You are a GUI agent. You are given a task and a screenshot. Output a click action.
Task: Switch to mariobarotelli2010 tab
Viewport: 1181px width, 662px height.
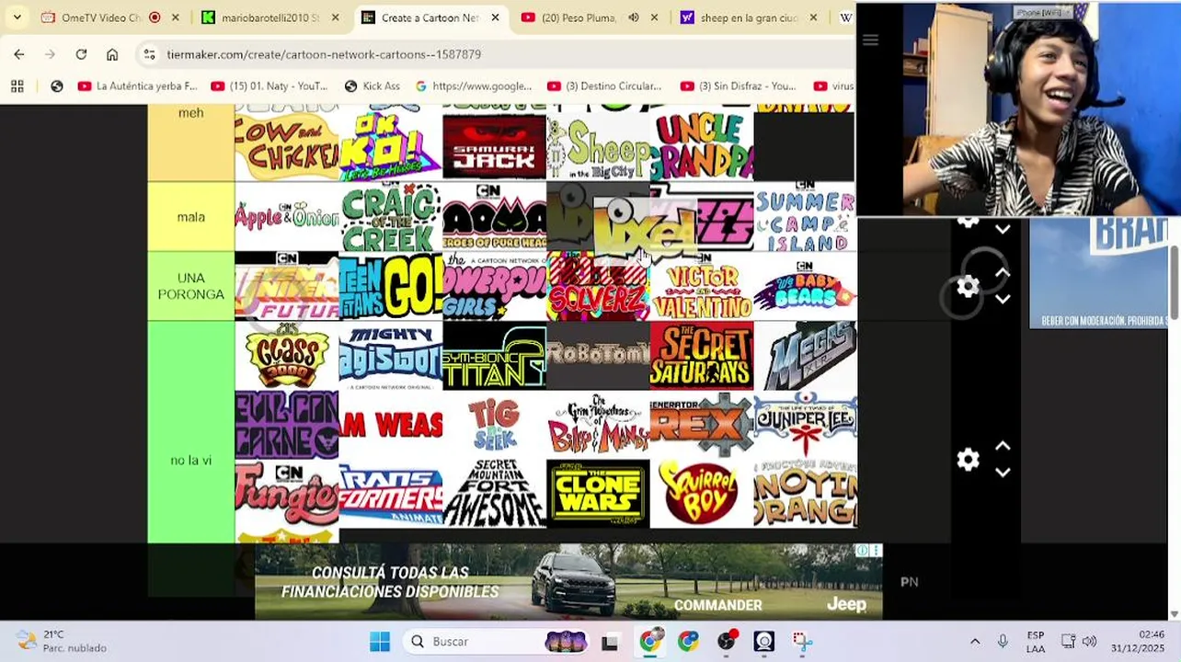tap(271, 17)
